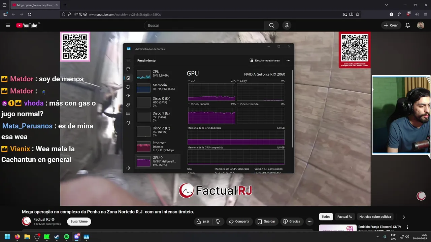Click Guardar button
This screenshot has width=431, height=242.
point(266,221)
